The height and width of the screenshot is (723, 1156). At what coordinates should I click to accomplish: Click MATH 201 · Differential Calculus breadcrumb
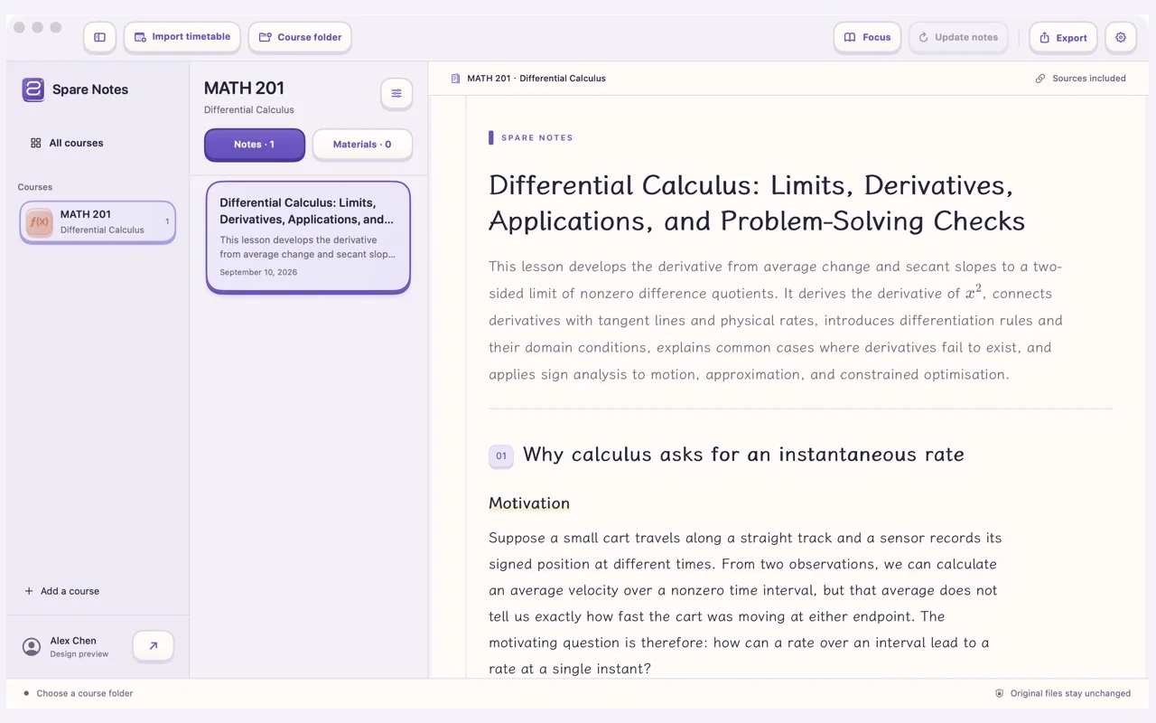[536, 79]
